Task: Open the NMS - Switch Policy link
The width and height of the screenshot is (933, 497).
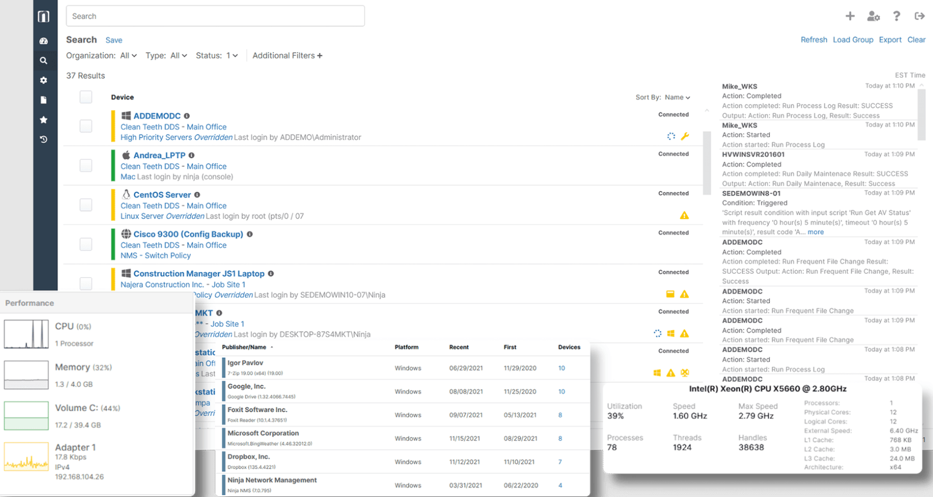Action: (x=156, y=256)
